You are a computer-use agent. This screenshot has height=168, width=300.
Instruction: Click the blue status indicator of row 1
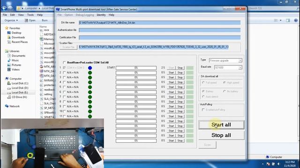[x=90, y=68]
